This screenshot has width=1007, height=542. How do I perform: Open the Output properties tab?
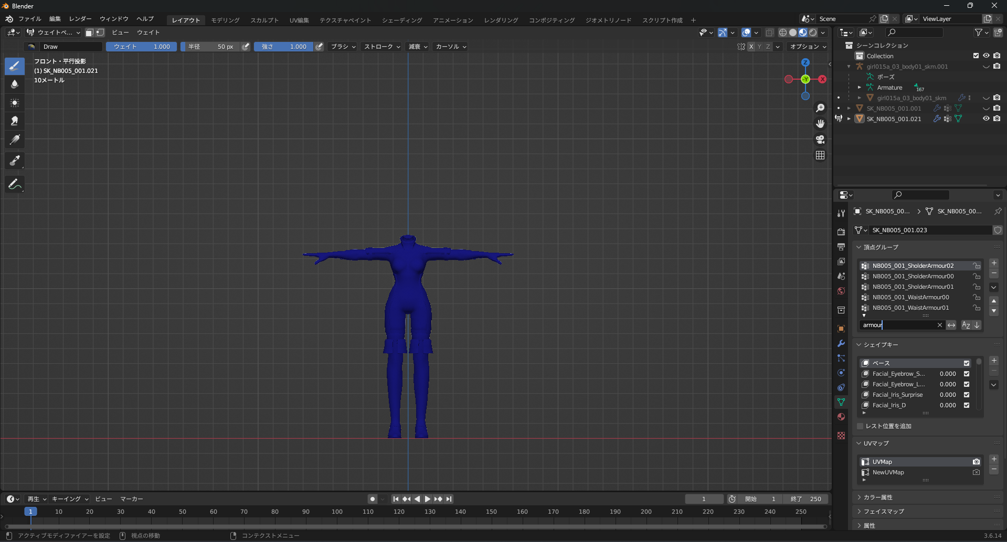click(x=841, y=247)
